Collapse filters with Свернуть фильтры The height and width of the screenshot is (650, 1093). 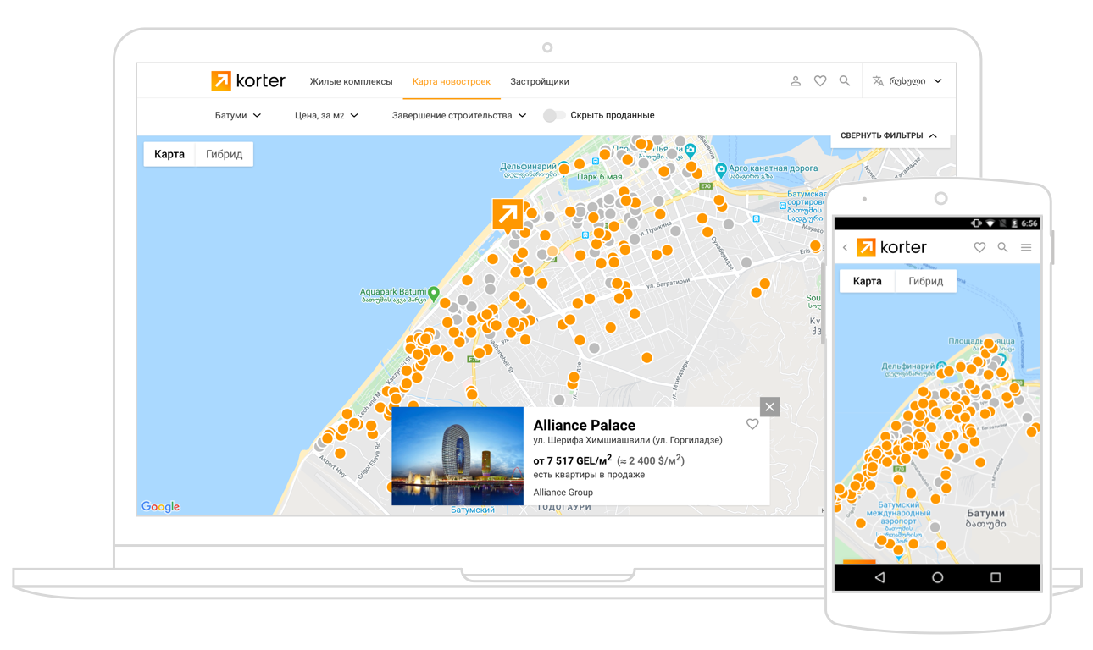pyautogui.click(x=889, y=135)
